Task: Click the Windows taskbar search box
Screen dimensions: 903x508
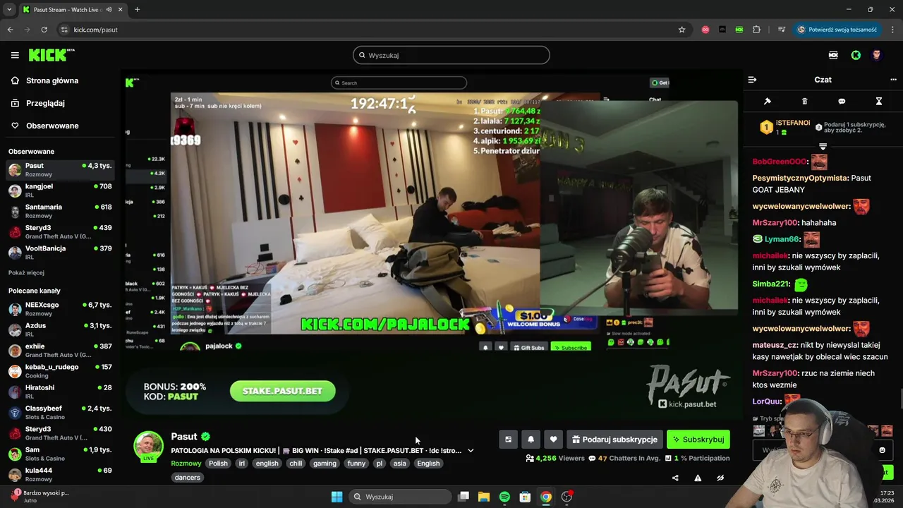Action: [401, 497]
